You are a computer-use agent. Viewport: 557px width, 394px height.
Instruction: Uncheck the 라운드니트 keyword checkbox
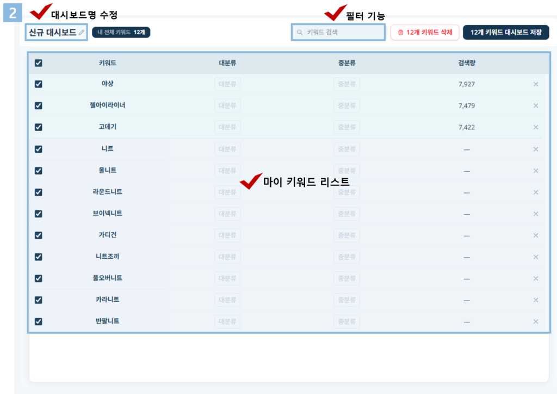tap(38, 192)
